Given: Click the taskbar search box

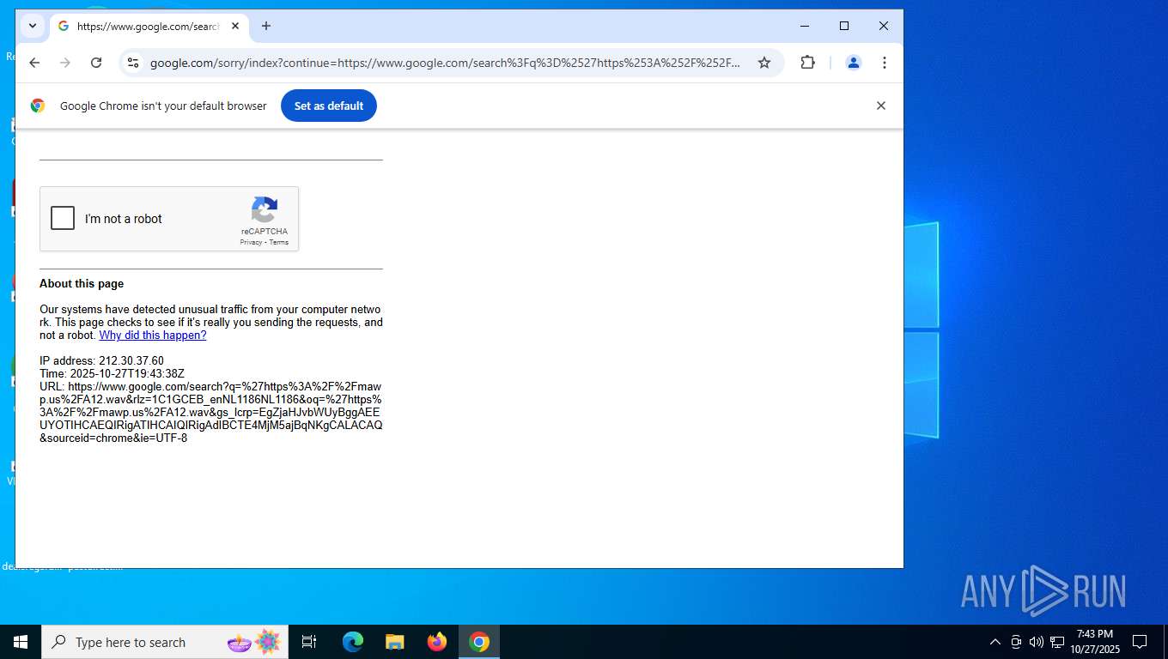Looking at the screenshot, I should [165, 642].
